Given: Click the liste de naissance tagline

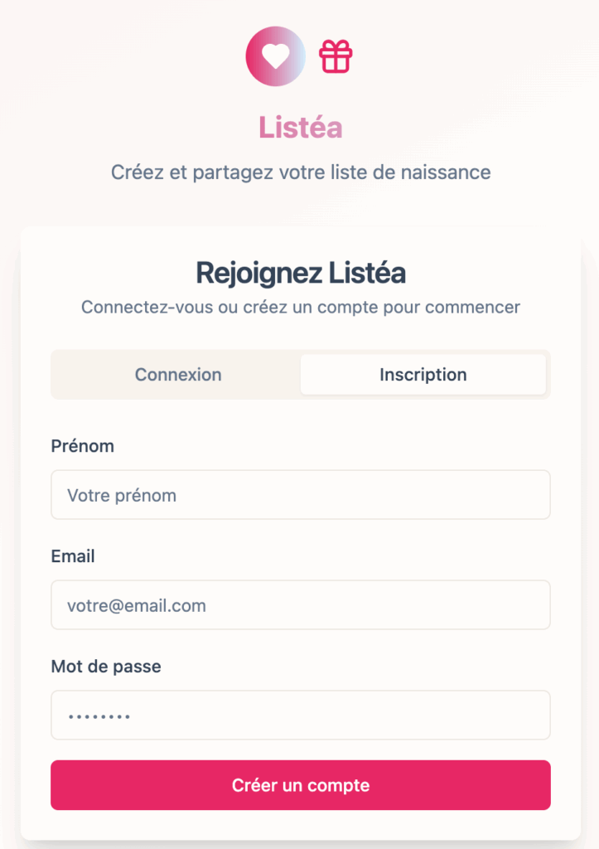Looking at the screenshot, I should [300, 172].
